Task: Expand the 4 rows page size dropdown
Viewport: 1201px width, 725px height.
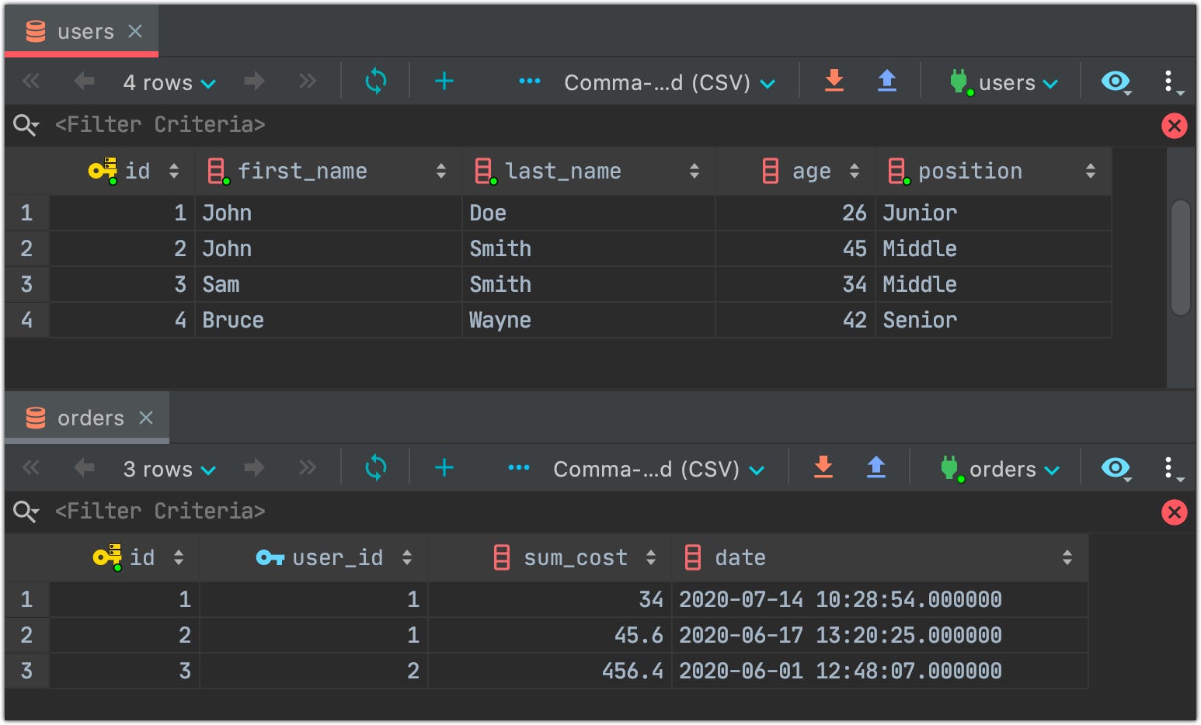Action: pos(169,82)
